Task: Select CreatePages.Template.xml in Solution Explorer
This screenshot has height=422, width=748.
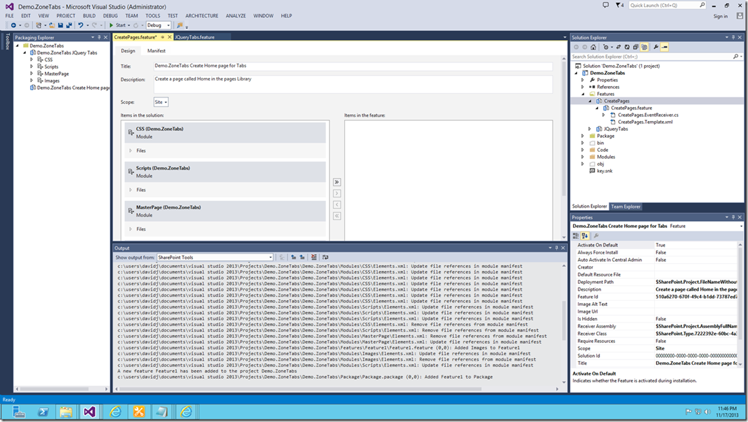Action: point(645,122)
